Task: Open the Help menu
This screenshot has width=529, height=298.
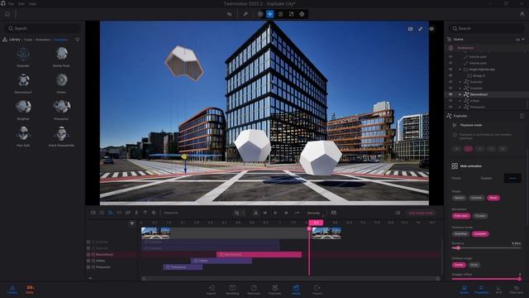Action: (32, 3)
